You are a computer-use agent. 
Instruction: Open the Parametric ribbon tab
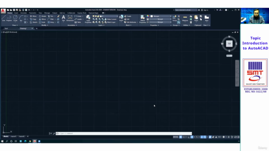pyautogui.click(x=33, y=13)
